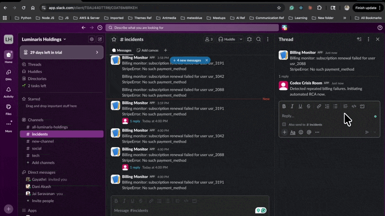Insert a link in thread reply
This screenshot has height=216, width=385.
tap(319, 106)
